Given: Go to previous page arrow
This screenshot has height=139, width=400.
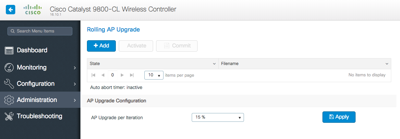Looking at the screenshot, I should click(x=103, y=75).
